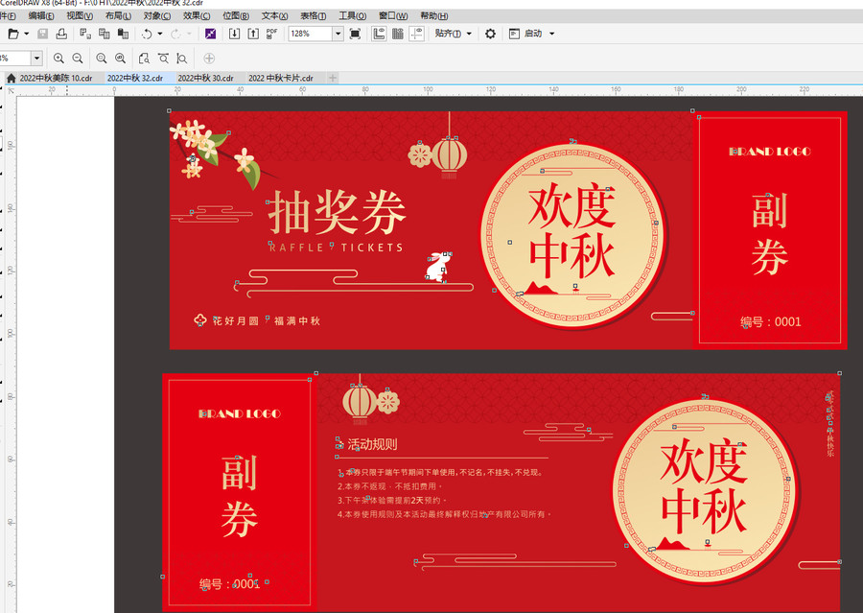Open the 对象(C) menu
The height and width of the screenshot is (613, 863).
coord(157,16)
